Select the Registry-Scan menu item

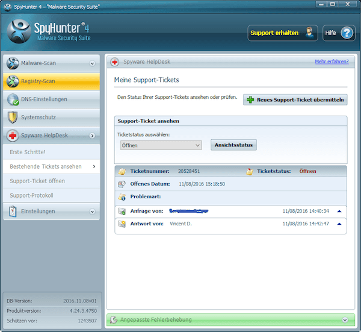tap(52, 81)
